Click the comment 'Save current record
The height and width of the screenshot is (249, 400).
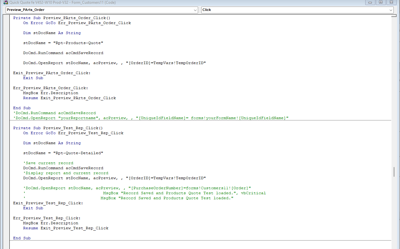[x=48, y=163]
